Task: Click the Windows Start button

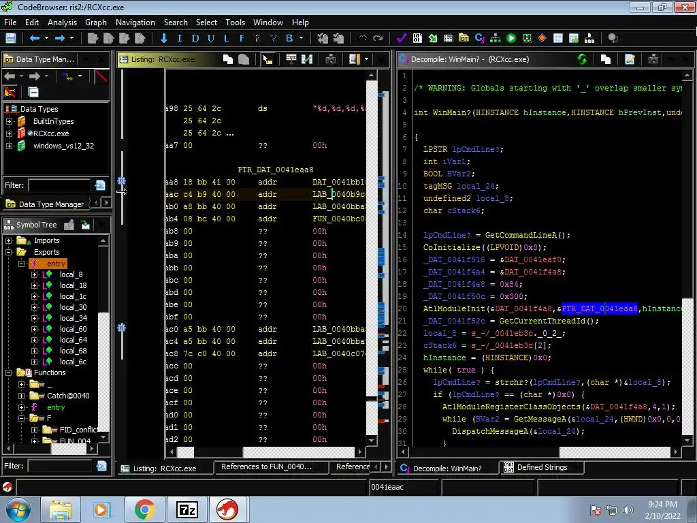Action: [18, 509]
